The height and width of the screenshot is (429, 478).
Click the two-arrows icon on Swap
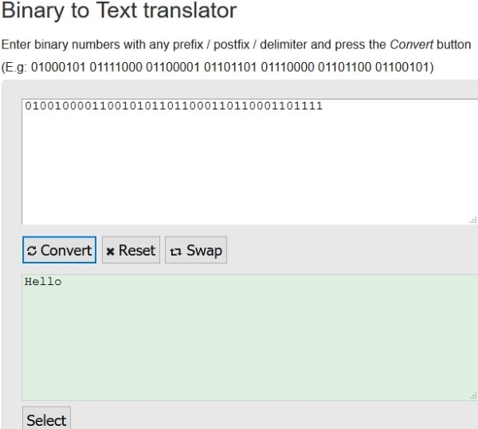click(x=175, y=251)
